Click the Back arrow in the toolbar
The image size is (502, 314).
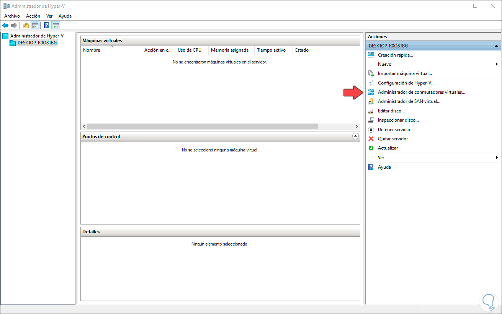point(5,26)
